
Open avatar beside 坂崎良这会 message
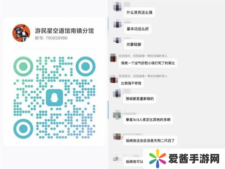click(117, 136)
